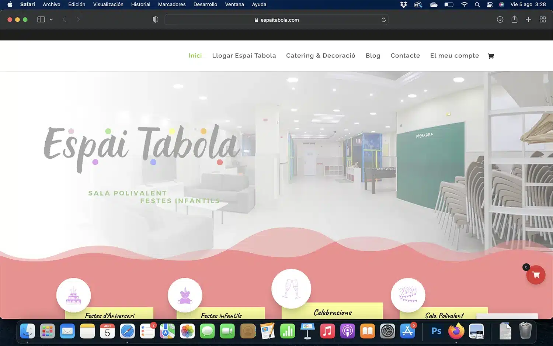Click the Festes d'Aniversari cake icon

[x=73, y=295]
